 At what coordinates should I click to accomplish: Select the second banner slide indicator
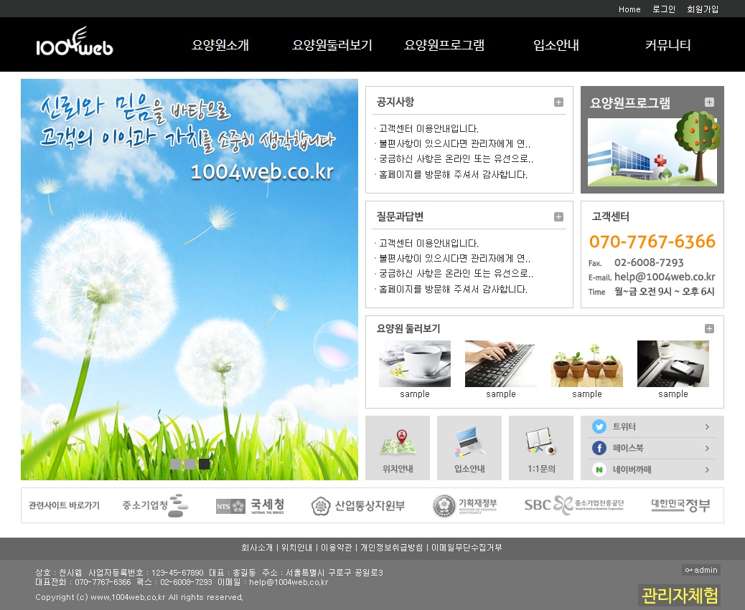pos(190,464)
